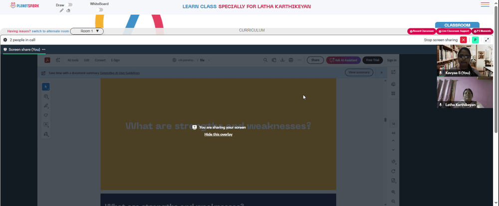This screenshot has width=499, height=206.
Task: Open the Room 1 dropdown
Action: tap(87, 31)
